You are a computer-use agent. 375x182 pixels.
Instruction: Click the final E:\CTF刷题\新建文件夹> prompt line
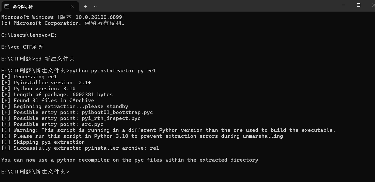coord(35,172)
